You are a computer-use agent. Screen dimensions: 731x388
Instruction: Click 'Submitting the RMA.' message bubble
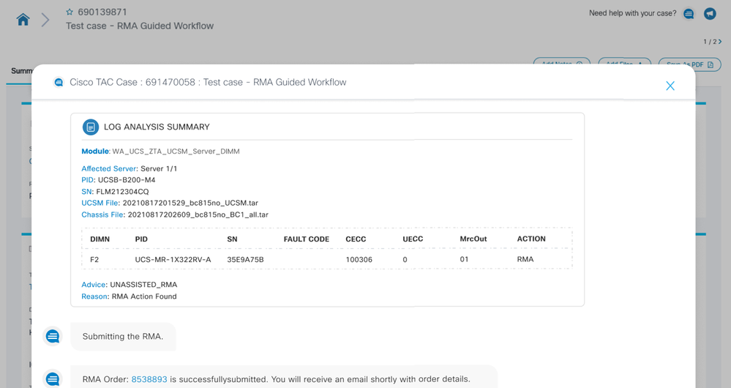click(123, 337)
